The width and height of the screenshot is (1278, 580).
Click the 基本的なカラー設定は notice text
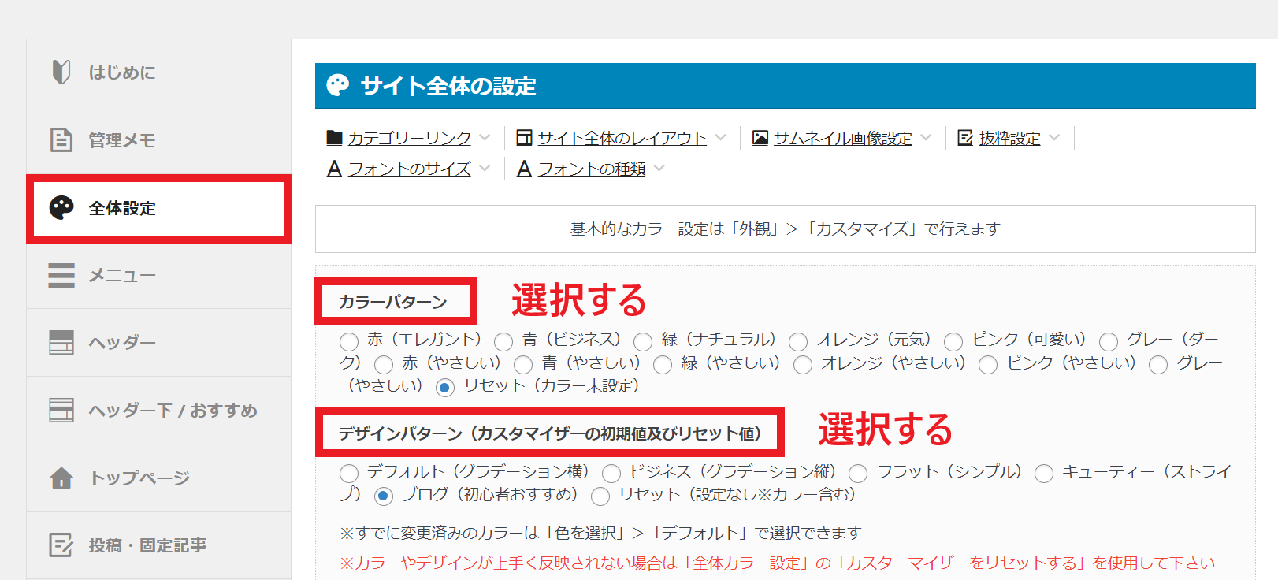785,229
